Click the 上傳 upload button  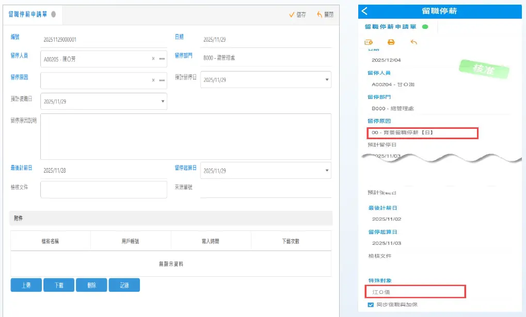click(x=26, y=285)
